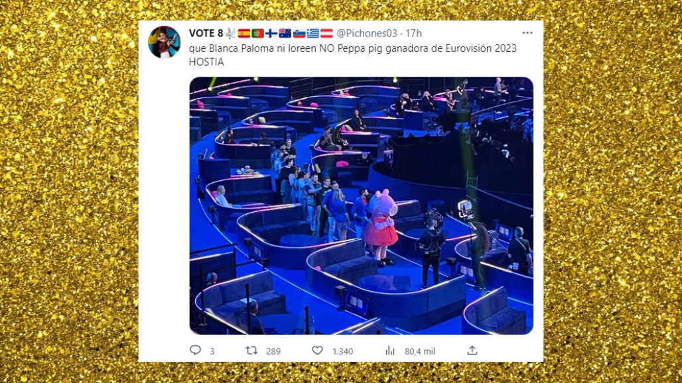The width and height of the screenshot is (682, 383).
Task: Open the 17h tweet timestamp link
Action: coord(413,33)
